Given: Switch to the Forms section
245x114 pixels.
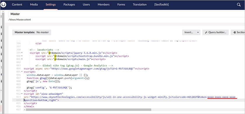Looking at the screenshot, I should 121,5.
